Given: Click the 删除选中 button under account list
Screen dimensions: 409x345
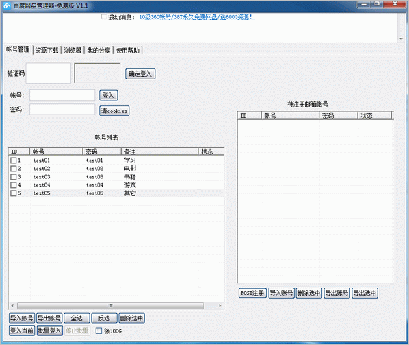Looking at the screenshot, I should [132, 318].
